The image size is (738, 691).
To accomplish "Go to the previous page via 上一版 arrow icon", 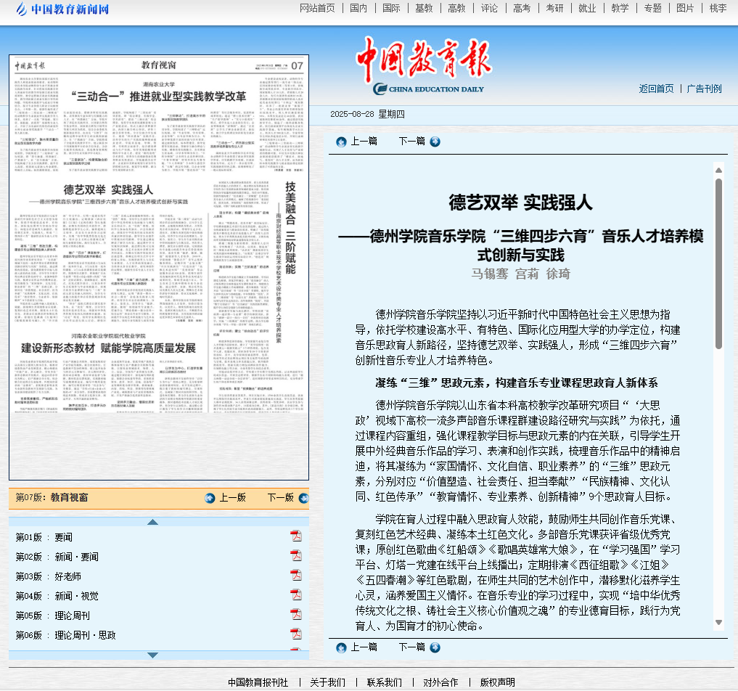I will click(x=210, y=498).
